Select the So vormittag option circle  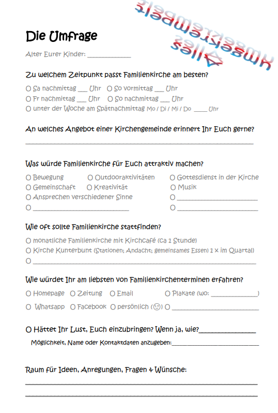(110, 89)
